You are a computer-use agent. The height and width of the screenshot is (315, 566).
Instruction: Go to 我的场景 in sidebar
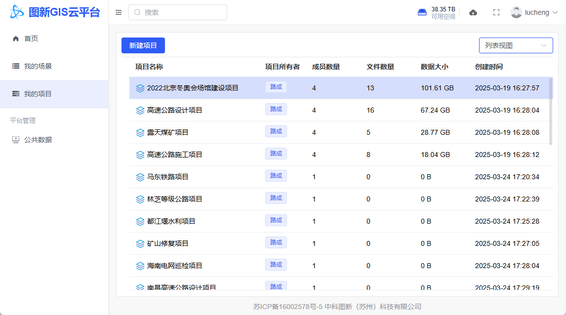pyautogui.click(x=38, y=66)
